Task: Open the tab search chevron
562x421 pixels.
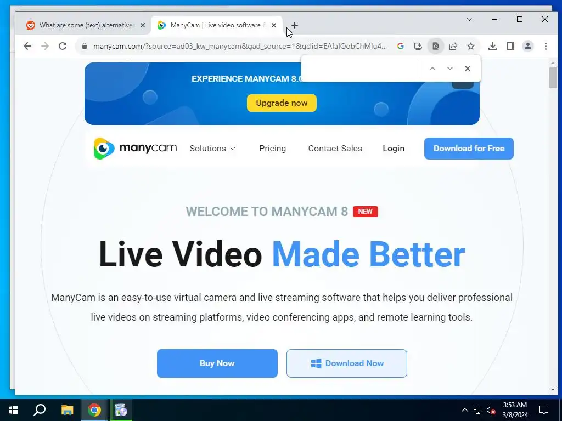Action: coord(469,19)
